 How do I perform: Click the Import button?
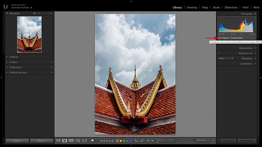pyautogui.click(x=17, y=141)
